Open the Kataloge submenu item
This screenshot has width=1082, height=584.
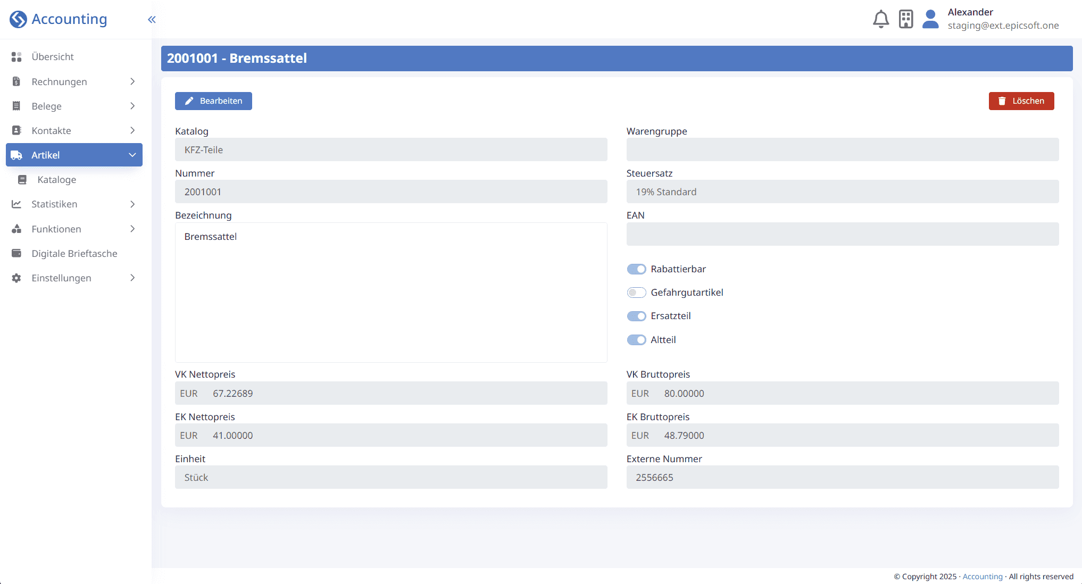74,180
